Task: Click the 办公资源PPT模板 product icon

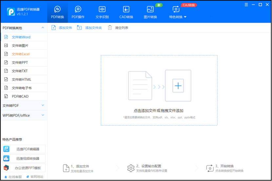Action: click(x=7, y=168)
